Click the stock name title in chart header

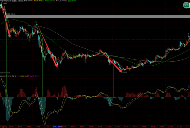pyautogui.click(x=12, y=1)
